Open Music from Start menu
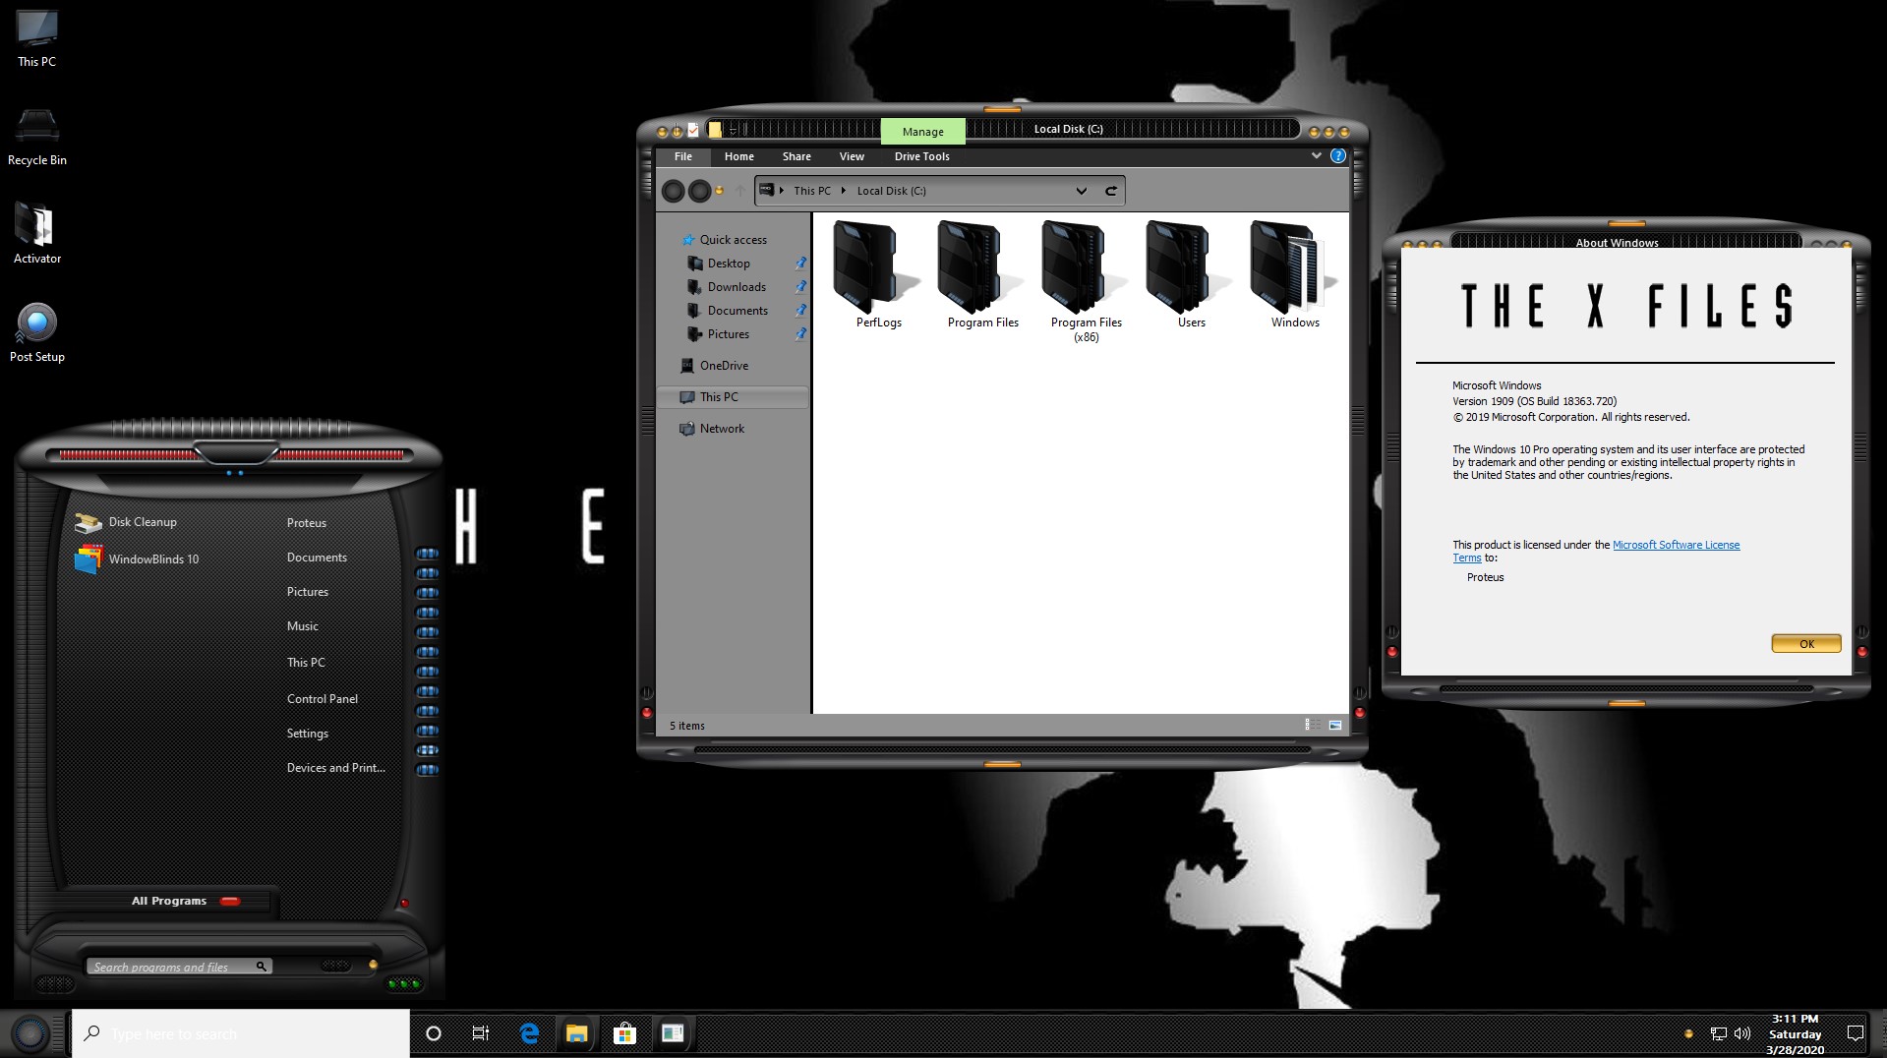This screenshot has height=1058, width=1887. coord(303,626)
